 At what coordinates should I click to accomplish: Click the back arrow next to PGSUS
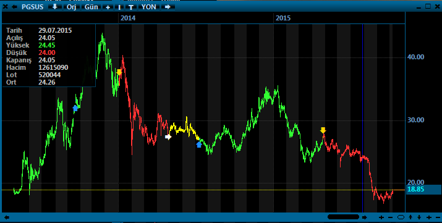[14, 7]
